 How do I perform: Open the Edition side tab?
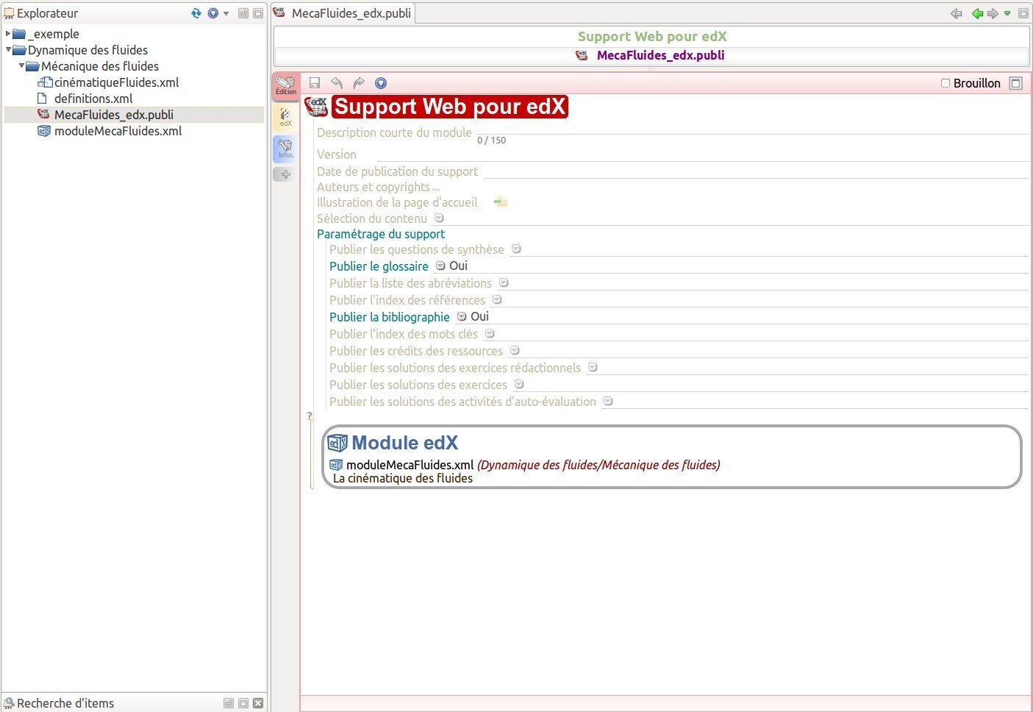286,86
